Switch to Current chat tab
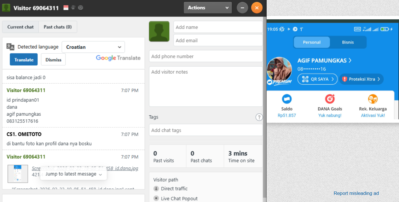Viewport: 399px width, 202px height. click(20, 27)
